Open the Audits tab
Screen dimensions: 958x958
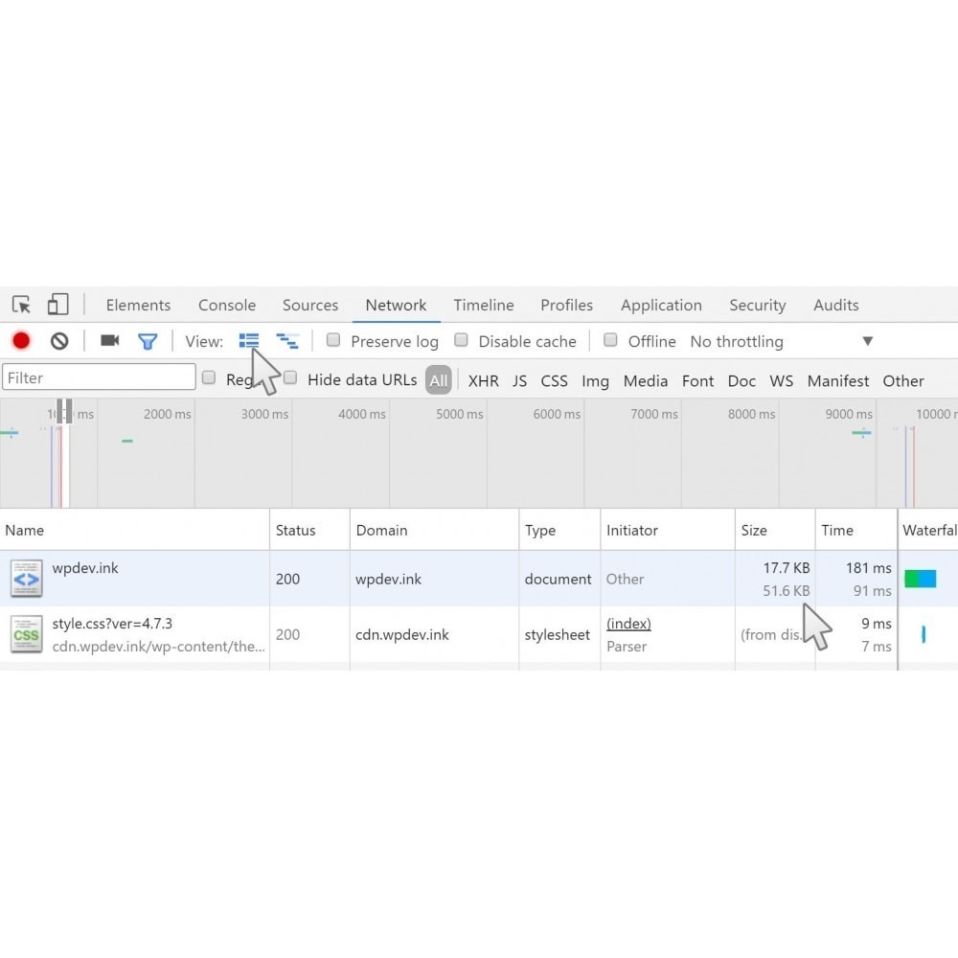tap(835, 305)
